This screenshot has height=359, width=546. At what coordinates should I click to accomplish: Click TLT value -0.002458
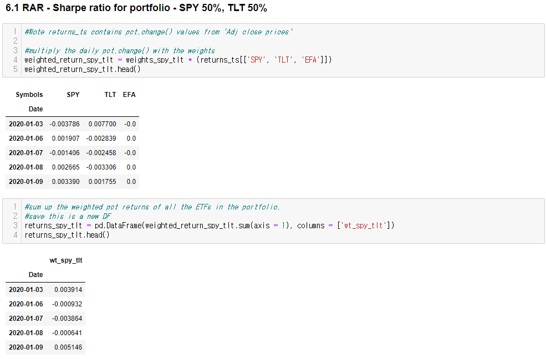click(x=101, y=153)
